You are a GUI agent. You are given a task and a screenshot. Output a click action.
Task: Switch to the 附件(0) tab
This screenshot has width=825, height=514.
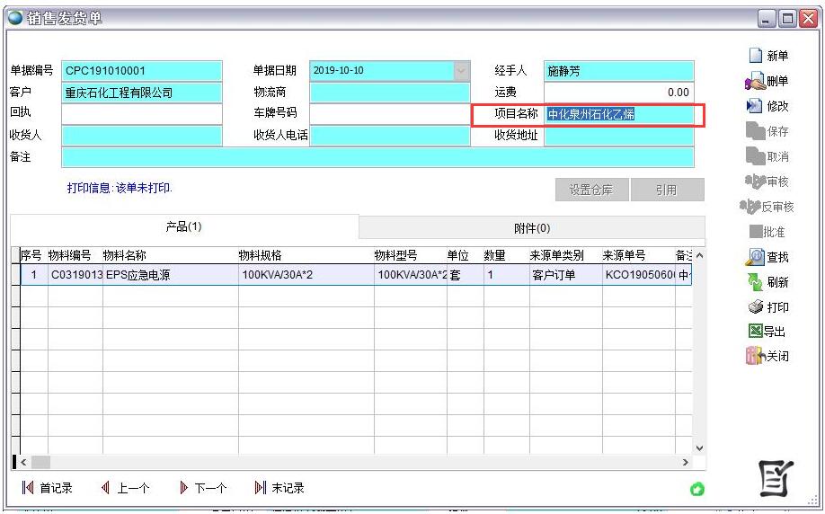point(532,228)
